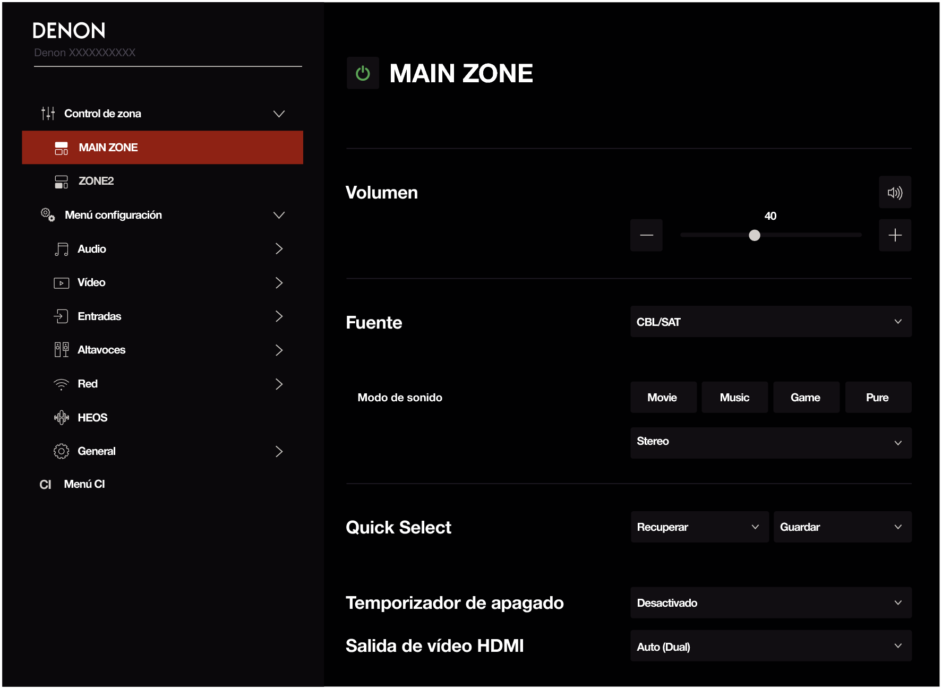The width and height of the screenshot is (942, 689).
Task: Open the Vídeo settings menu
Action: (x=162, y=282)
